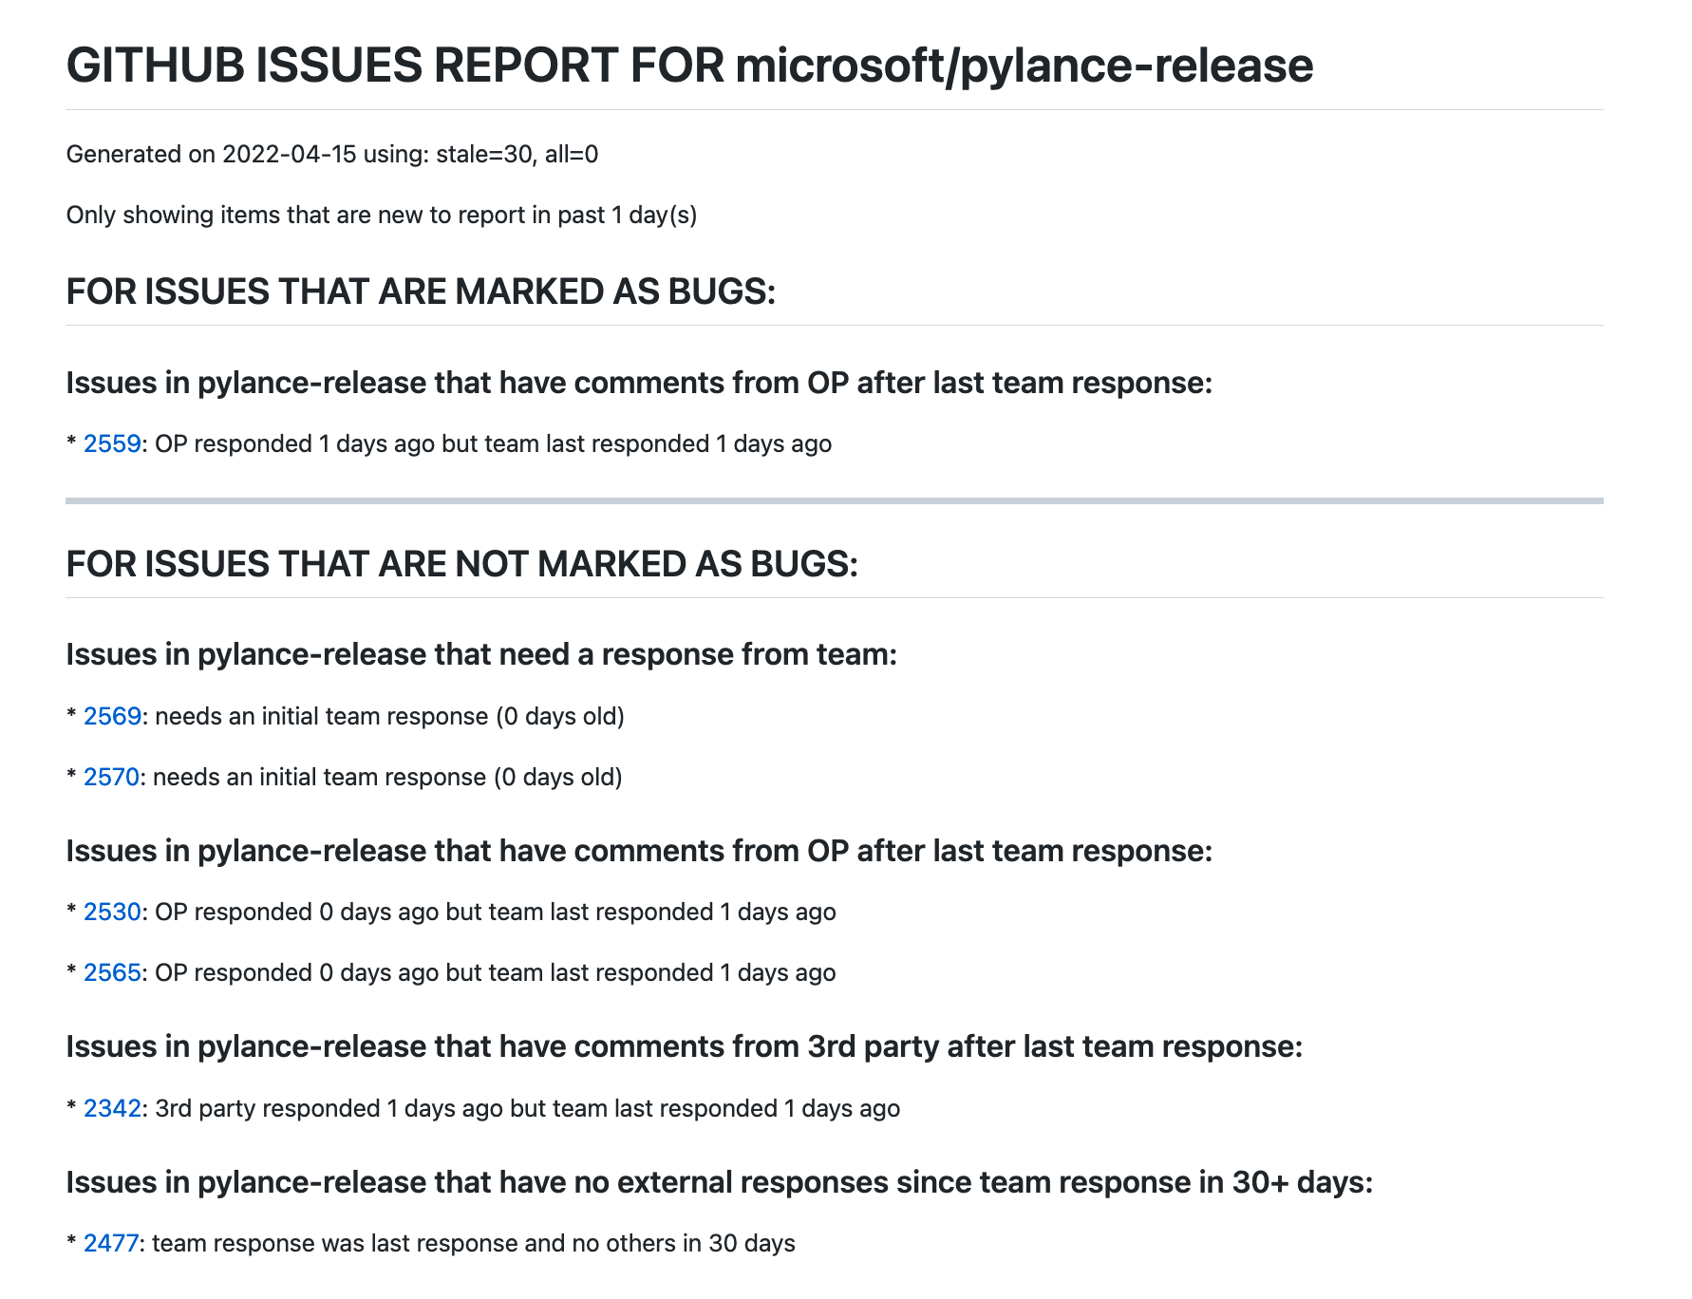The width and height of the screenshot is (1692, 1299).
Task: Open issue link 2569
Action: pyautogui.click(x=112, y=716)
